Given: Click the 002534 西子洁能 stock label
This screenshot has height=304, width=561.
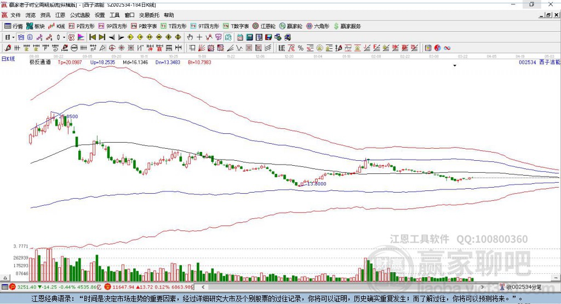Looking at the screenshot, I should [x=539, y=63].
